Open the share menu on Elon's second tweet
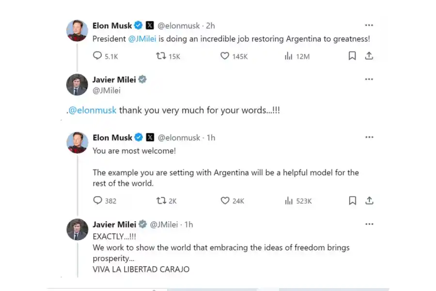The image size is (436, 291). [x=369, y=200]
